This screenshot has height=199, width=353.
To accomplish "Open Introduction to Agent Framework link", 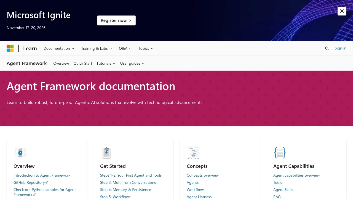I will pos(42,175).
